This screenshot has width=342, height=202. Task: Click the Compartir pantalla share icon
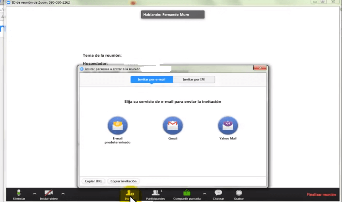coord(187,192)
